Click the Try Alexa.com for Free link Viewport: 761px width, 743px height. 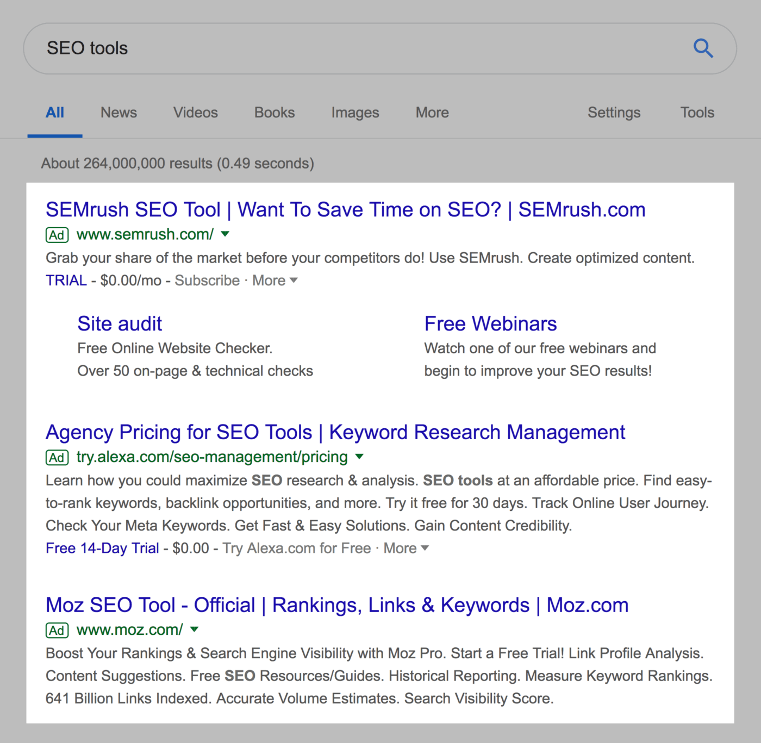click(297, 548)
